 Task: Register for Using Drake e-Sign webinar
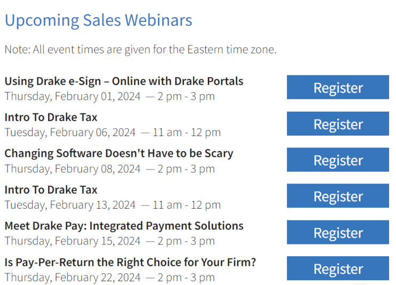click(338, 88)
